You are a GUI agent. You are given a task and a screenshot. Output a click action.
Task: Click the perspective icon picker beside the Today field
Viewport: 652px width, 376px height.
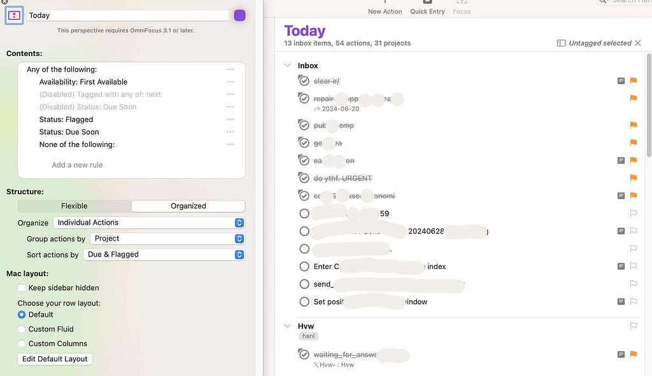(14, 15)
